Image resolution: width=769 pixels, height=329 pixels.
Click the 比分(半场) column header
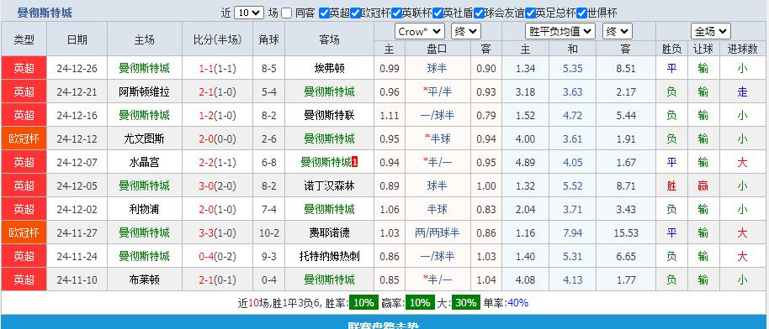[218, 39]
